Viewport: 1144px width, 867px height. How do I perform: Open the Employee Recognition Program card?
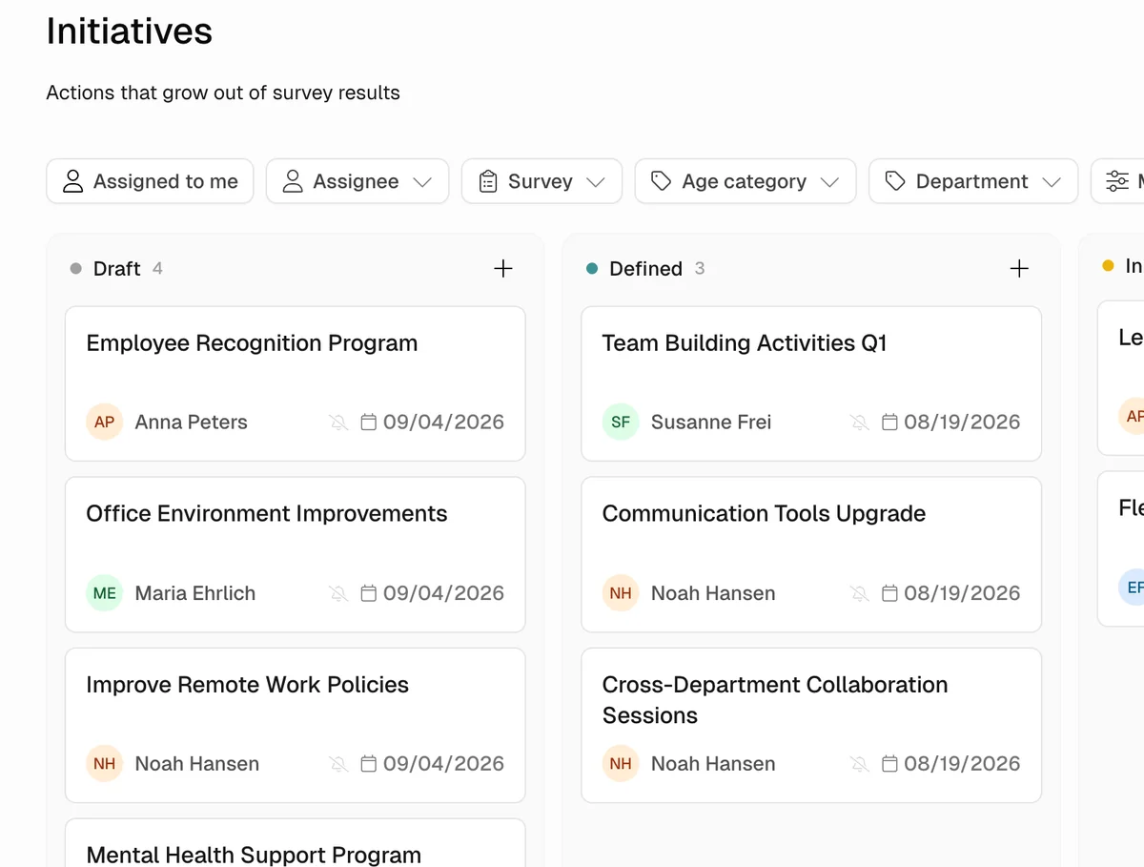point(296,383)
